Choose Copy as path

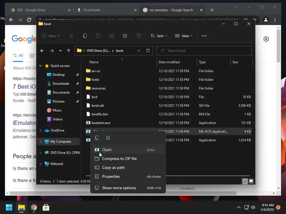128,167
